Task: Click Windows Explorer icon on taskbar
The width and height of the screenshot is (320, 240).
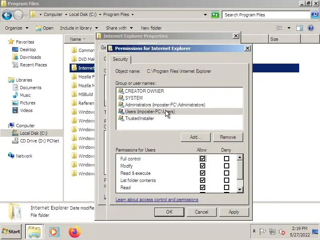Action: 34,232
